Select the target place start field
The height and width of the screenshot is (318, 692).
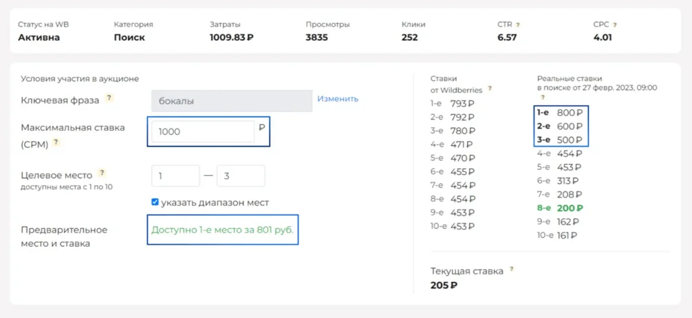tap(175, 176)
